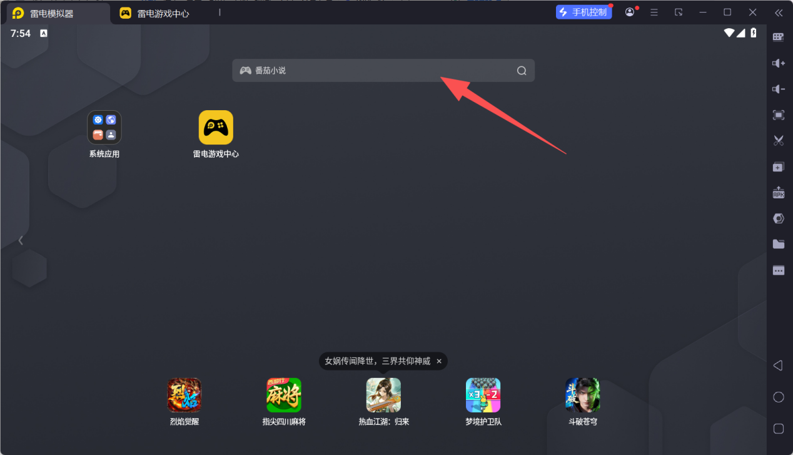Click the search magnifier icon
Image resolution: width=793 pixels, height=455 pixels.
pyautogui.click(x=522, y=71)
